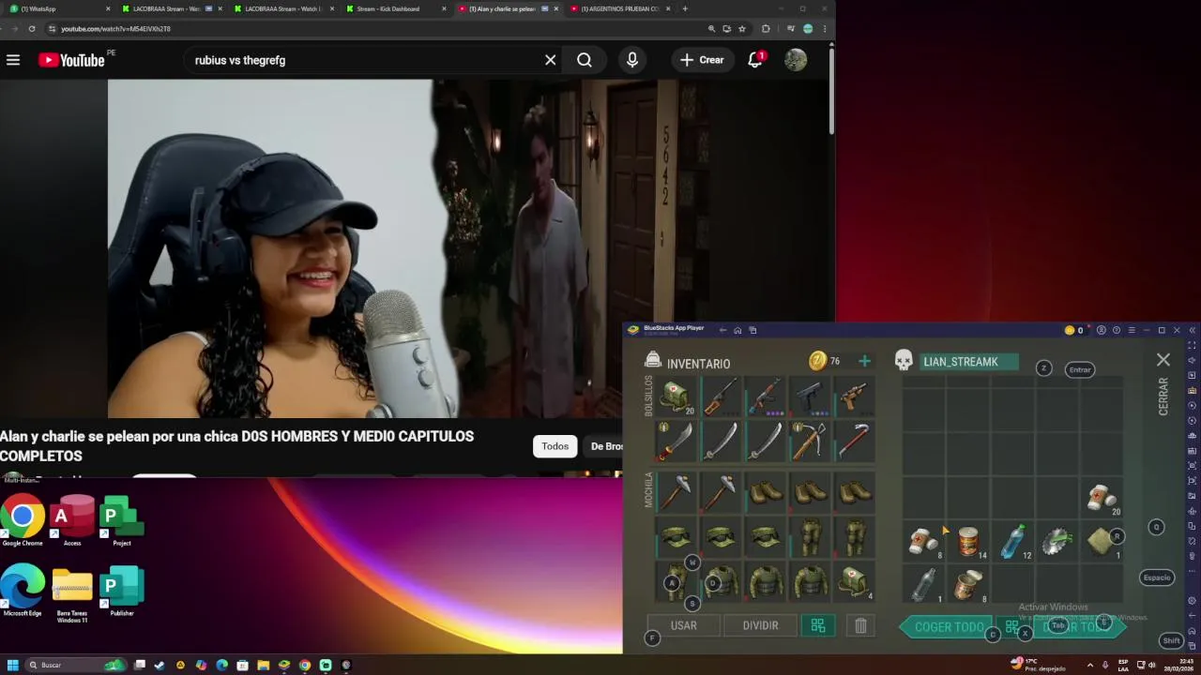Image resolution: width=1201 pixels, height=675 pixels.
Task: Select the red-handled machete in pockets
Action: (677, 442)
